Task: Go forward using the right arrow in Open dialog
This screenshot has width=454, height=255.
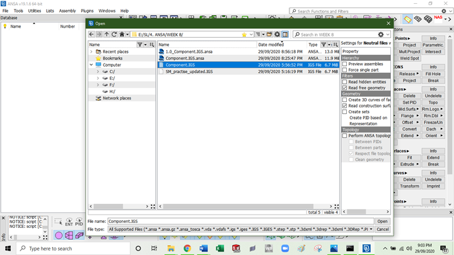Action: pyautogui.click(x=99, y=35)
